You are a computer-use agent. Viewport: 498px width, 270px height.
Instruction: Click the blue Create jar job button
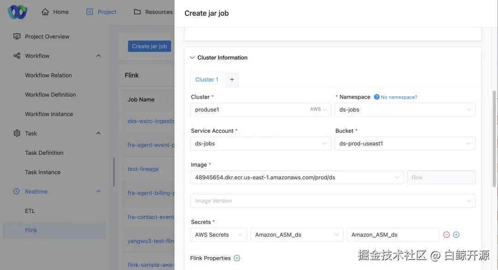[149, 47]
